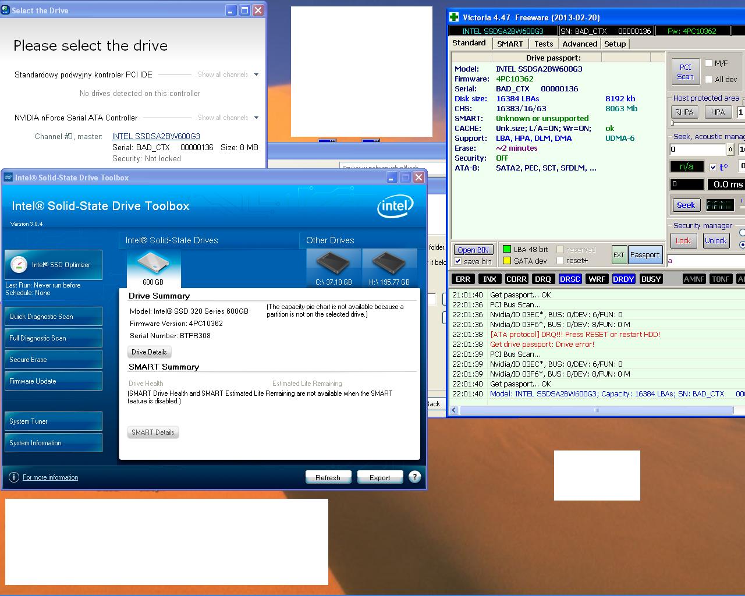Click the INX status indicator

click(x=489, y=279)
